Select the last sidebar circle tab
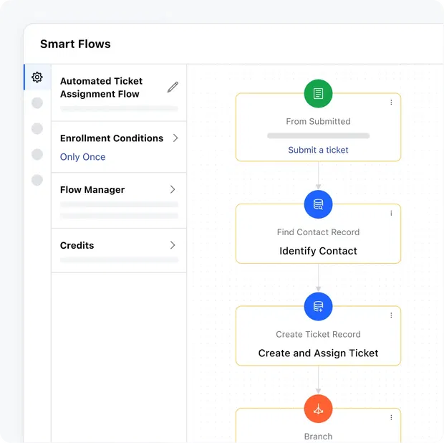444x443 pixels. (37, 180)
